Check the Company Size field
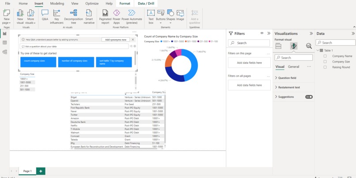The image size is (356, 178). click(x=325, y=62)
